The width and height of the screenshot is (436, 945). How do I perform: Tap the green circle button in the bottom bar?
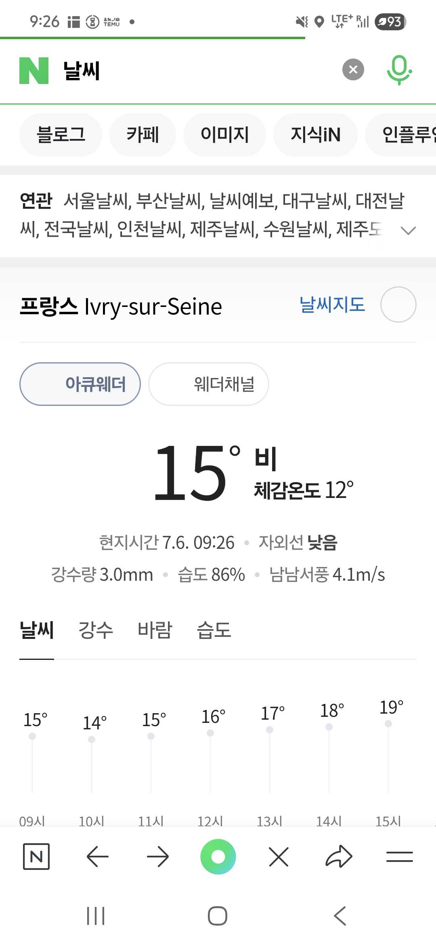click(x=218, y=856)
